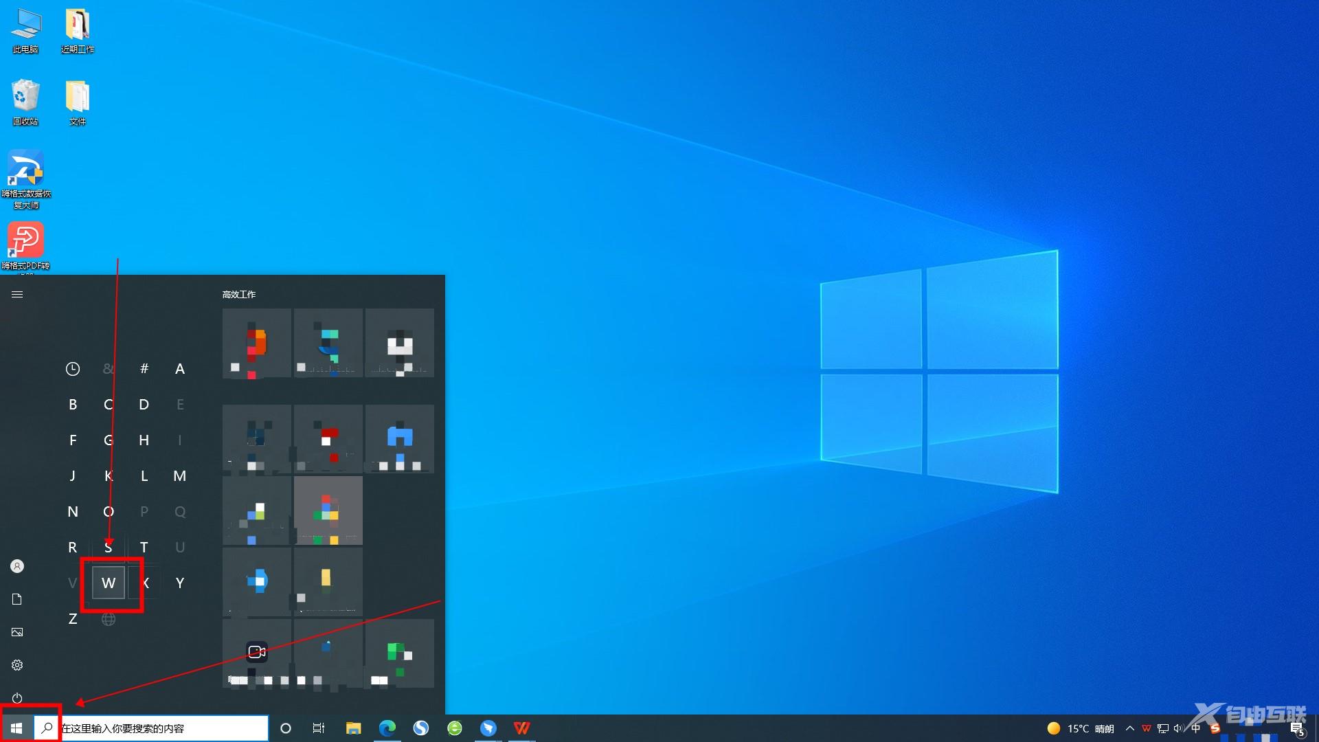This screenshot has height=742, width=1319.
Task: Click the Cortana circle icon
Action: (286, 728)
